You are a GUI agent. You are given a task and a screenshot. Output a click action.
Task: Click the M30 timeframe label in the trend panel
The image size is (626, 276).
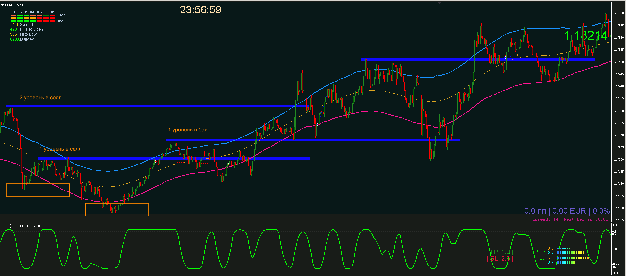click(33, 12)
